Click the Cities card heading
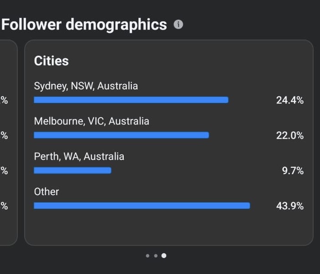 pos(52,61)
